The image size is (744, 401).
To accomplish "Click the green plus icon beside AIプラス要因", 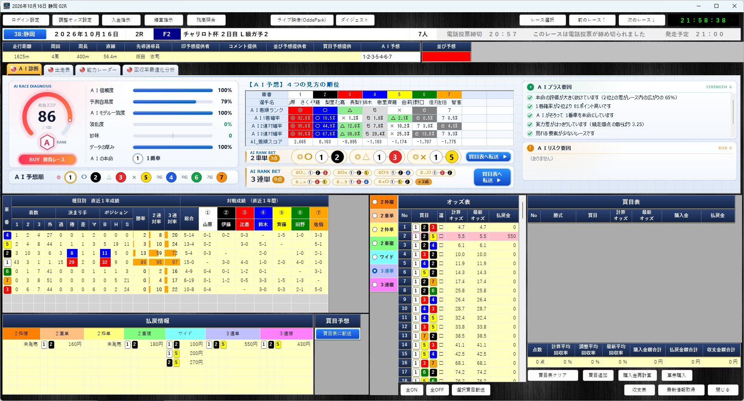I will pyautogui.click(x=531, y=87).
